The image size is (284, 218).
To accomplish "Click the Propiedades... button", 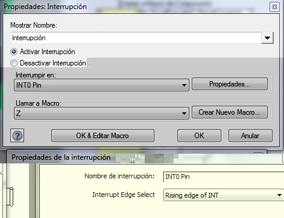I will 230,84.
